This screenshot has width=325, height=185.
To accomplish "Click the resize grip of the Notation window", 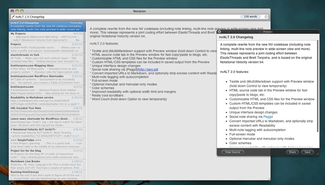I will click(269, 179).
